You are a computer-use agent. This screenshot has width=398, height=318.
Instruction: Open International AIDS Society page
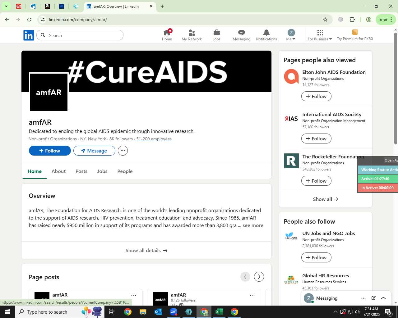pos(332,115)
